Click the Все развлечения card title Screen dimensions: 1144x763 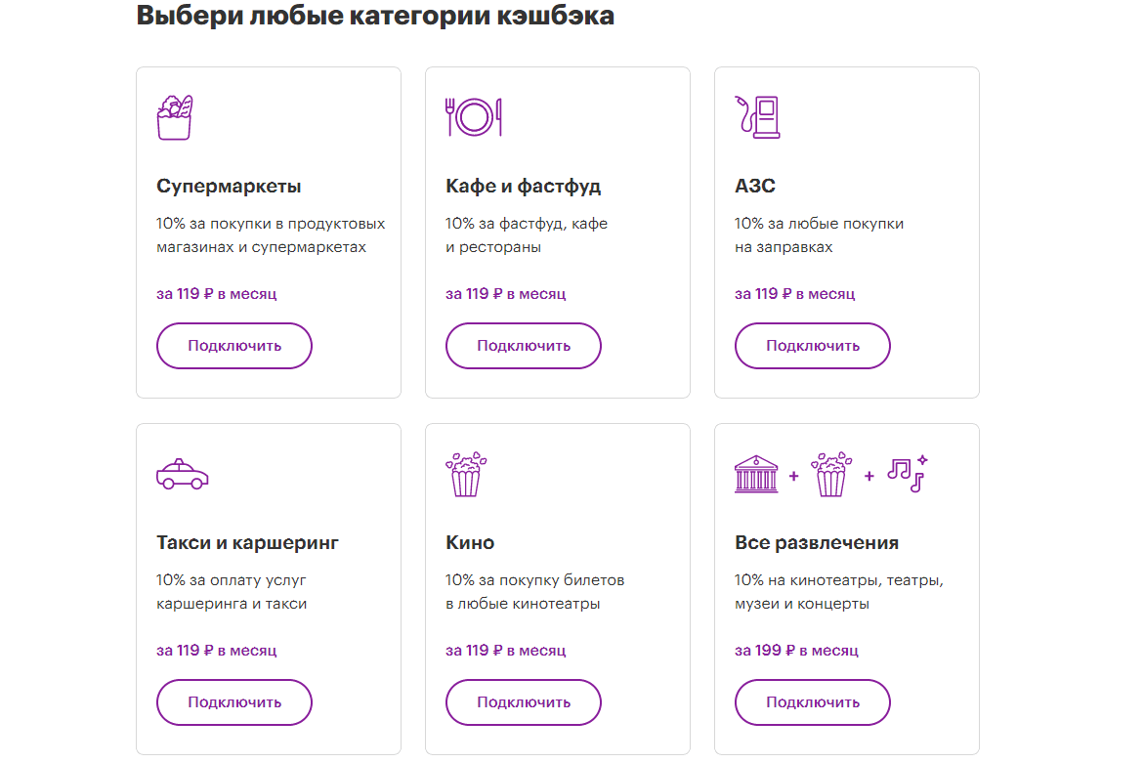(816, 542)
